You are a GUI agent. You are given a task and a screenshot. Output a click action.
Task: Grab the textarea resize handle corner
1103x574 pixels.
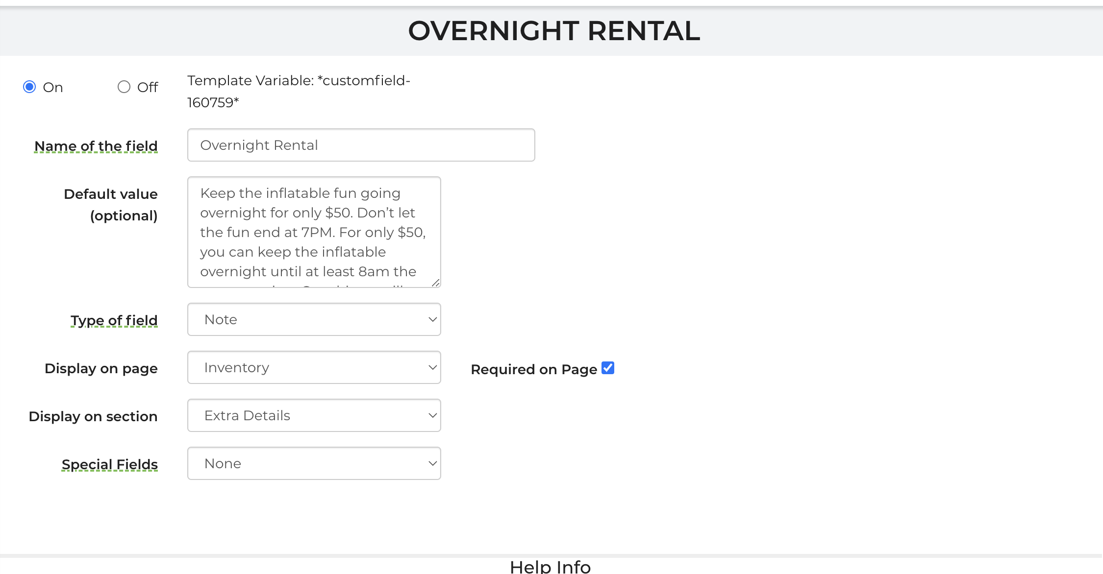pyautogui.click(x=435, y=283)
